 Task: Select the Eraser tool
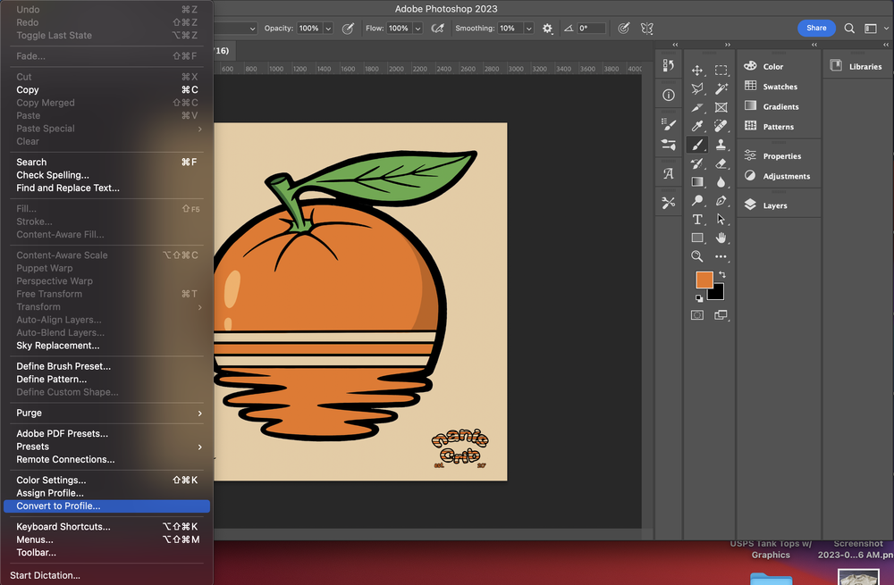(x=721, y=163)
